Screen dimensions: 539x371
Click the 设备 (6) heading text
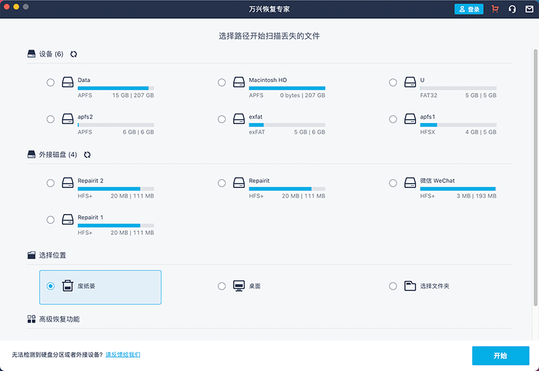click(51, 54)
